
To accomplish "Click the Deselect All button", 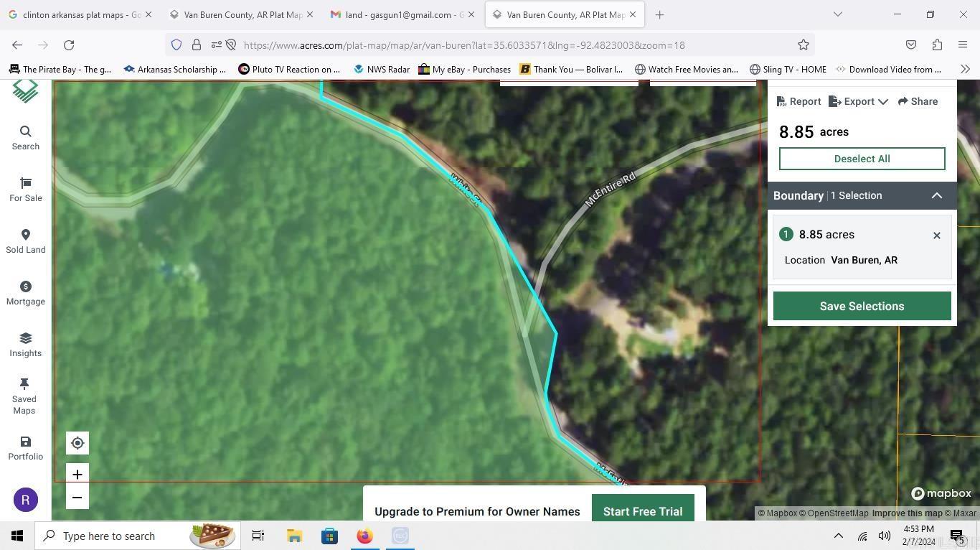I will [862, 159].
